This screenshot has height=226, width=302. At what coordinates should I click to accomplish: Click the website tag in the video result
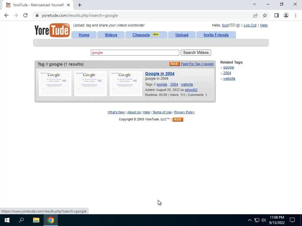pos(187,84)
